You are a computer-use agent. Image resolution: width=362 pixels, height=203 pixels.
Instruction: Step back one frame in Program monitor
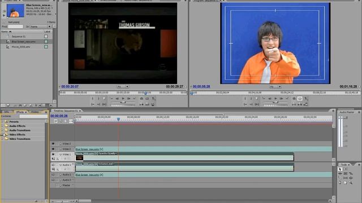[270, 99]
